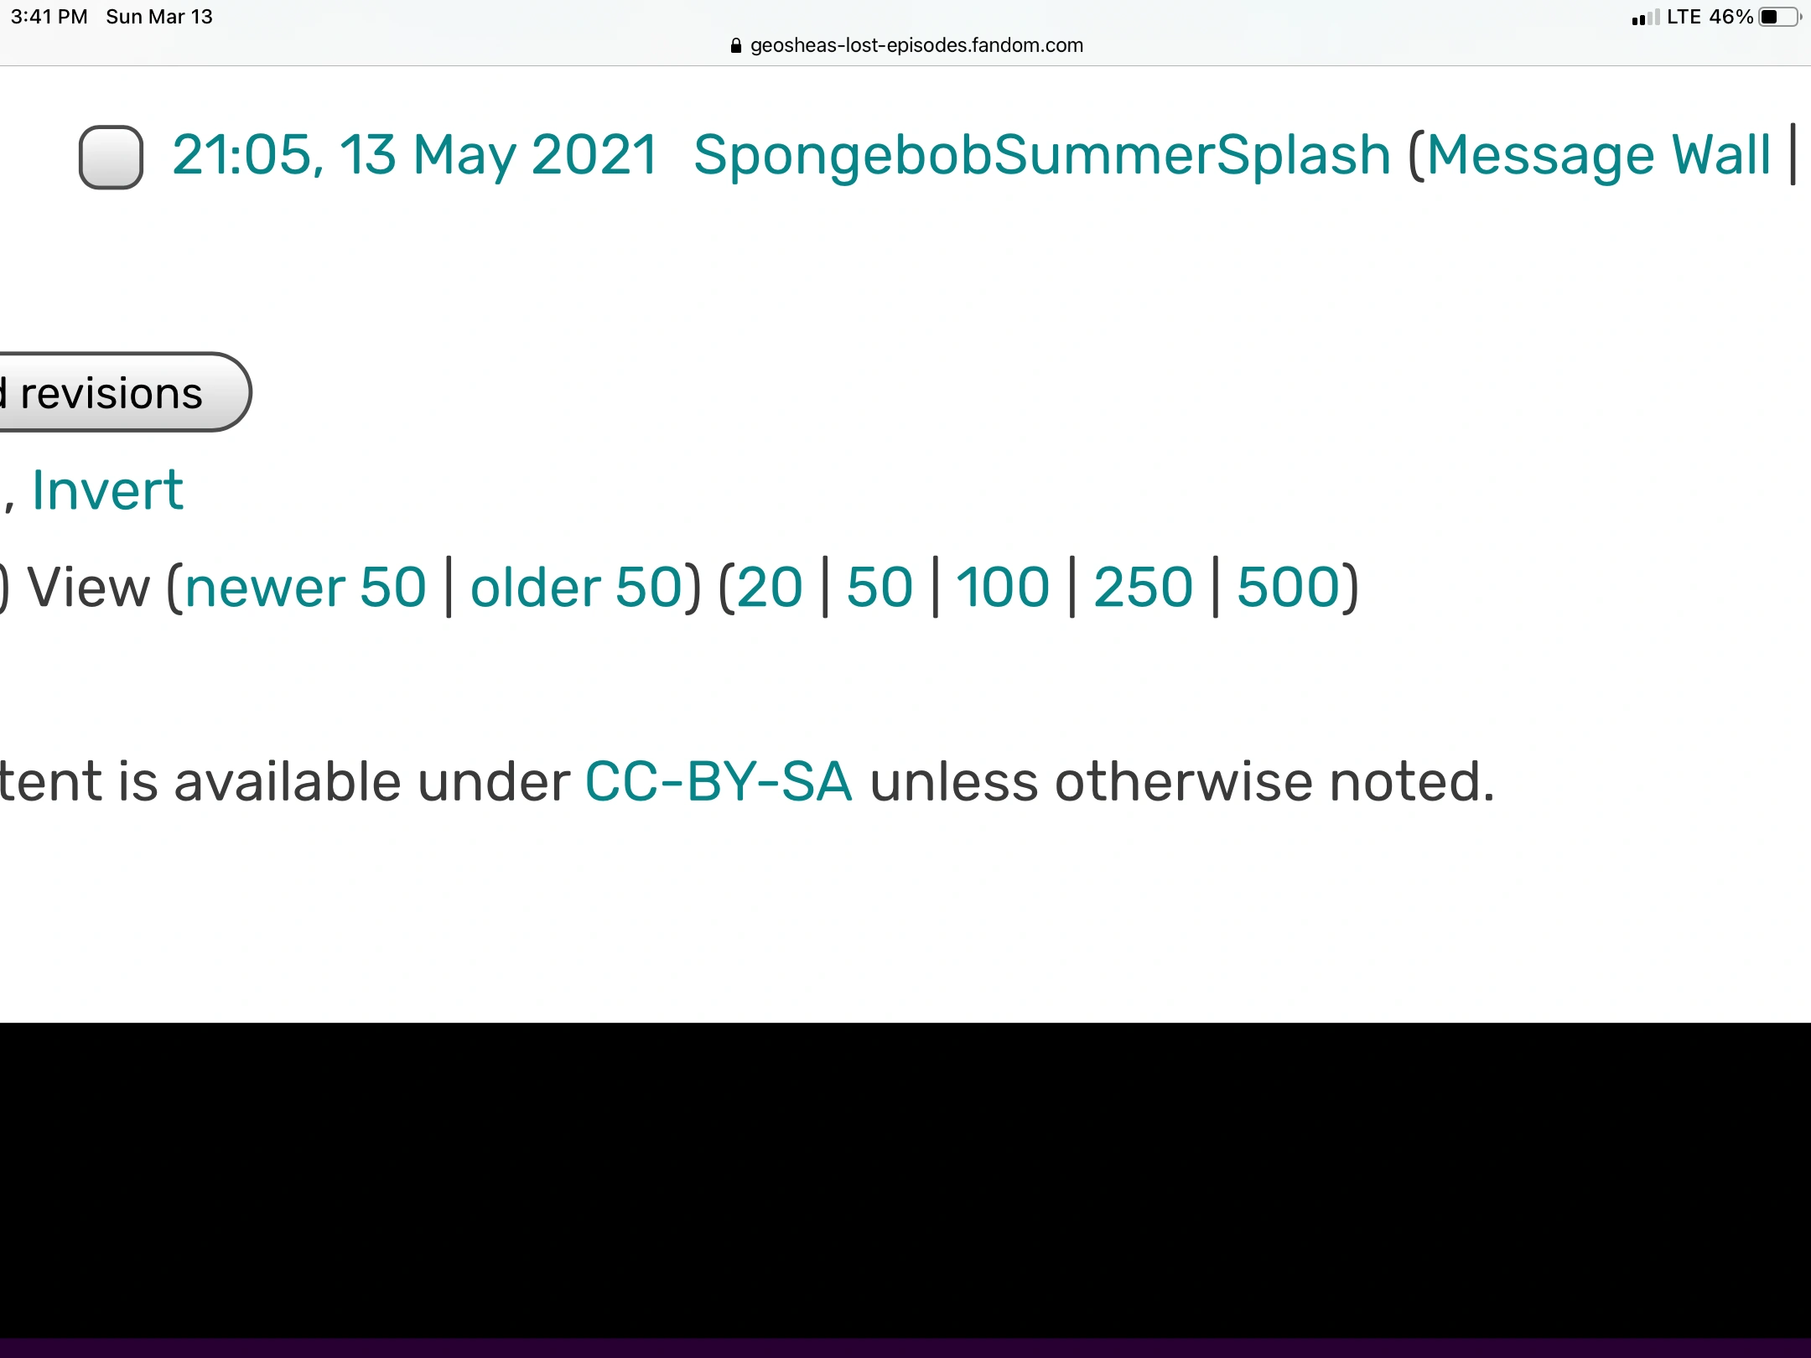Tap the geosheas-lost-episodes.fandom.com address bar
The image size is (1811, 1358).
coord(916,45)
